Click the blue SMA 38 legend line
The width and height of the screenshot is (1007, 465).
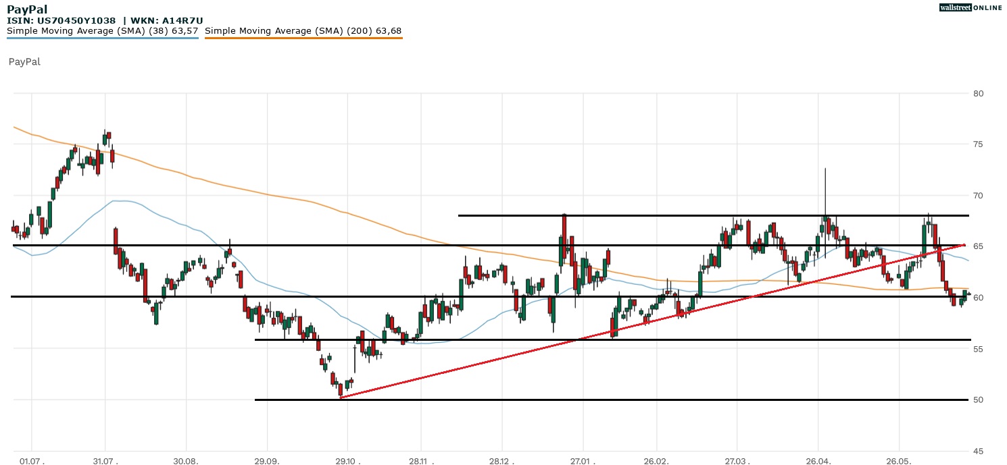(102, 38)
